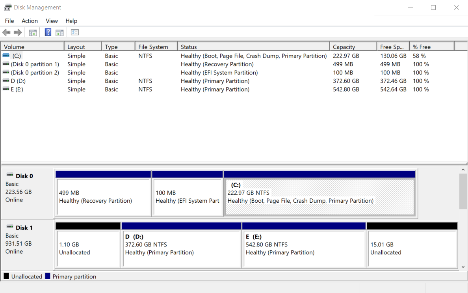Sort by the Free Space column header
The height and width of the screenshot is (293, 468).
point(393,47)
